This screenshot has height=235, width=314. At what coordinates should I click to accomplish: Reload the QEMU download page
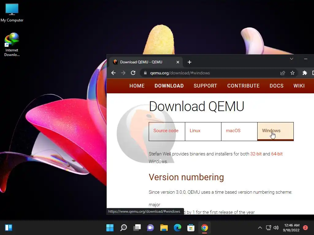(133, 73)
